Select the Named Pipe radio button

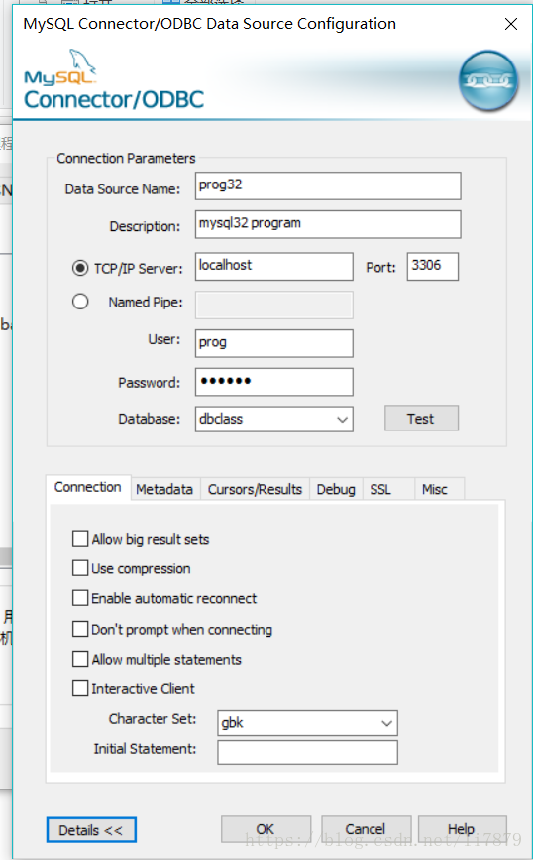[x=80, y=302]
